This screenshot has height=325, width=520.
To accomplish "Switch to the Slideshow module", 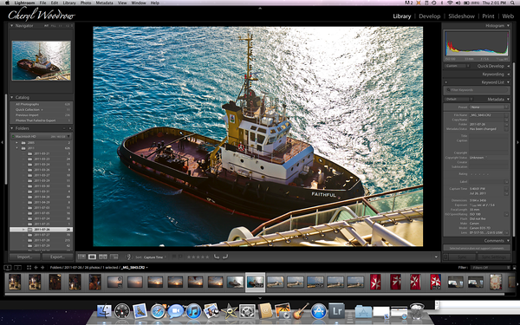I will [461, 16].
